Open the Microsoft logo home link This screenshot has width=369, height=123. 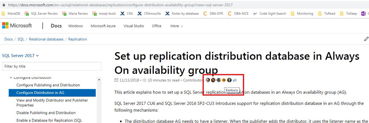tap(17, 26)
